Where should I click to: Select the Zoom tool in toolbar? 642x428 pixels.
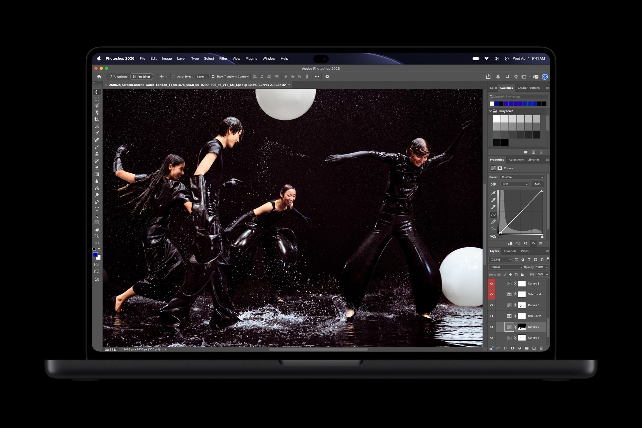[97, 236]
